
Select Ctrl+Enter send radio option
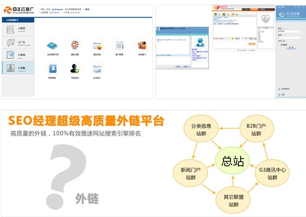pos(238,51)
